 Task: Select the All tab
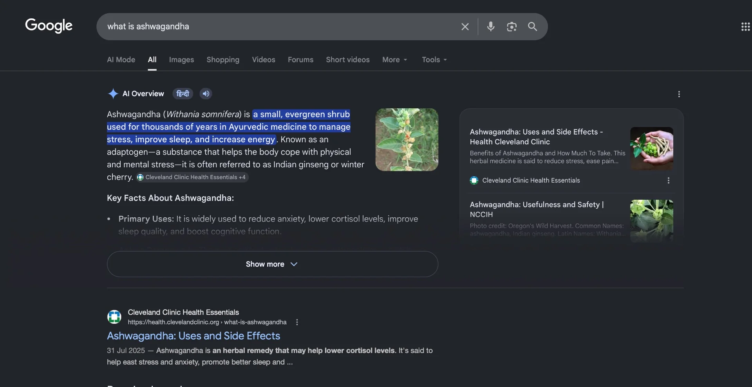tap(152, 60)
